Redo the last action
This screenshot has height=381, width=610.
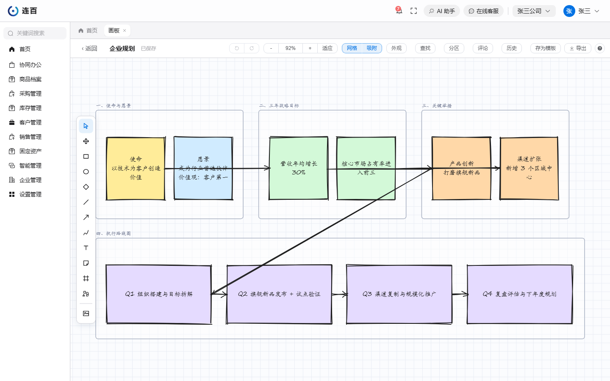tap(252, 48)
